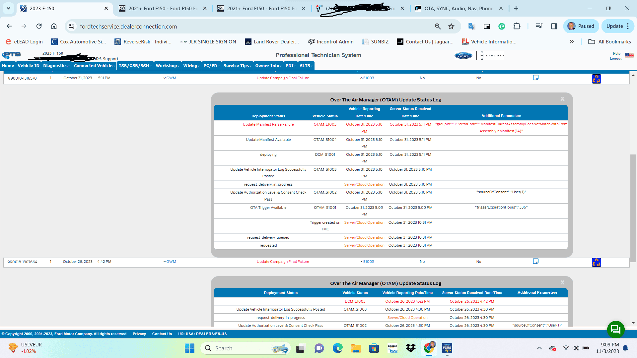Switch to the OTA, SYNC, Audio, Nav tab
This screenshot has width=637, height=358.
(458, 9)
